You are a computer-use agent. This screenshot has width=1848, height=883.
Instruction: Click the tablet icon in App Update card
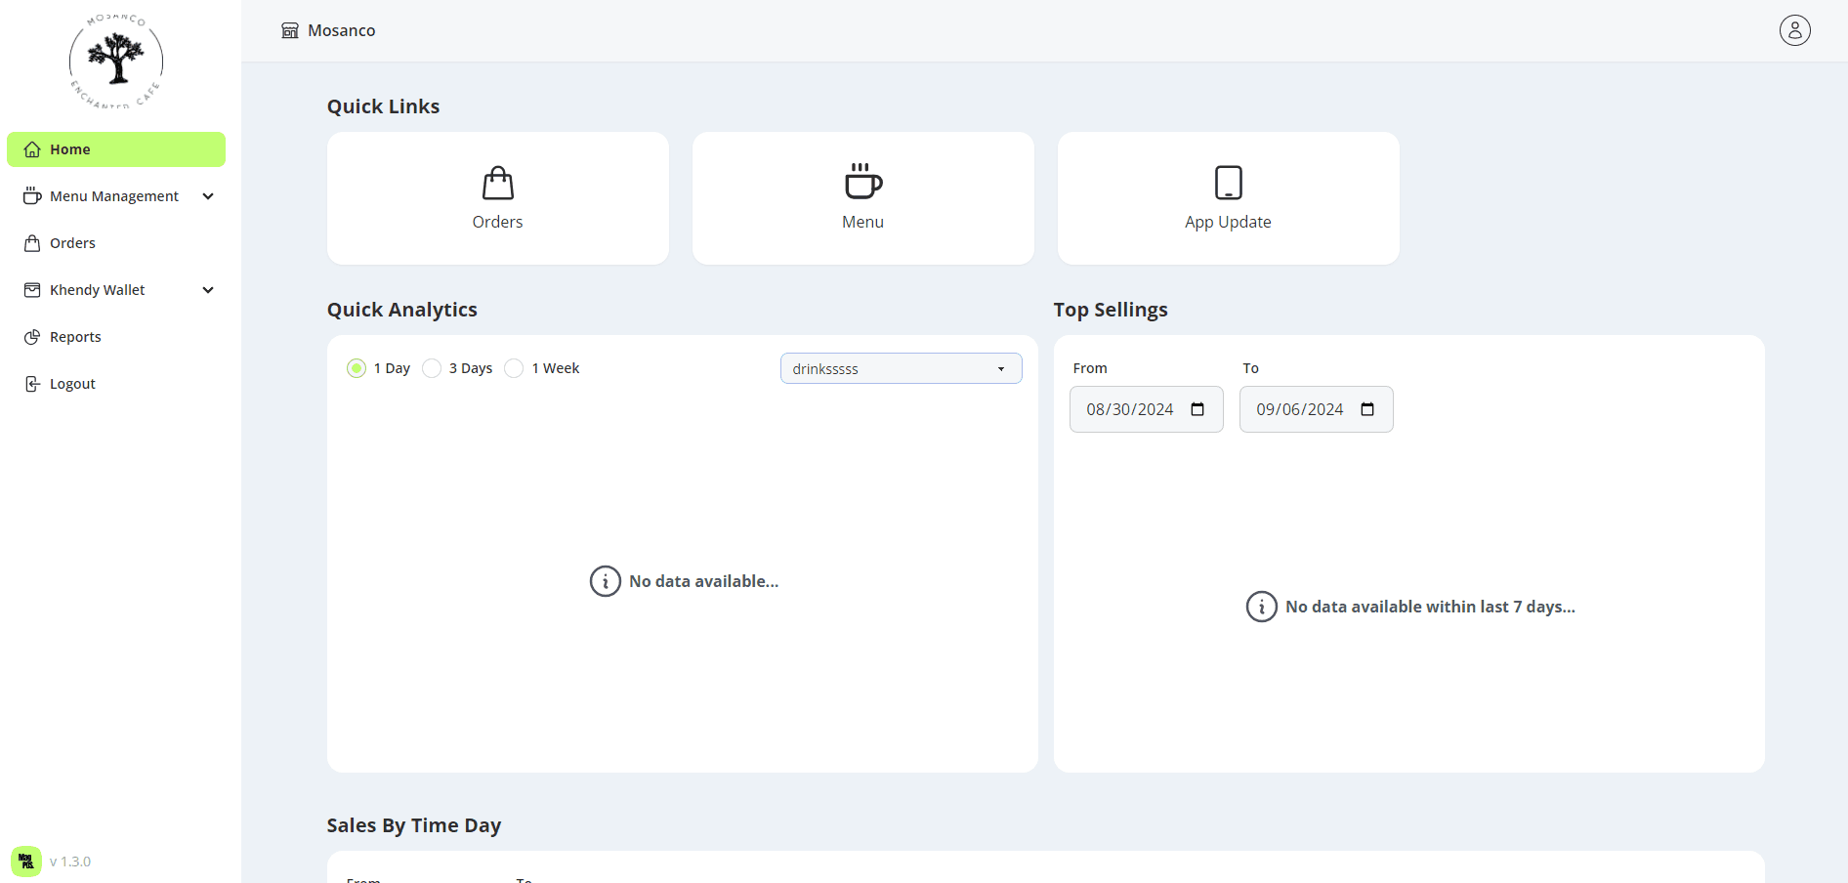coord(1228,183)
